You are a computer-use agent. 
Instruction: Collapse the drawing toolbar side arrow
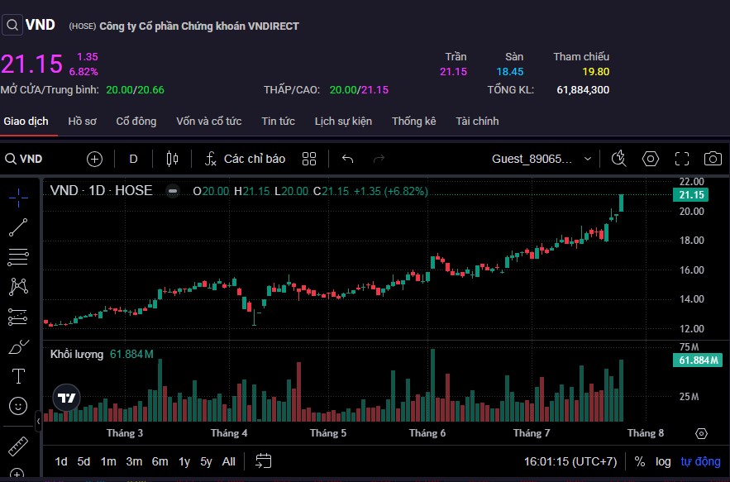click(x=39, y=422)
